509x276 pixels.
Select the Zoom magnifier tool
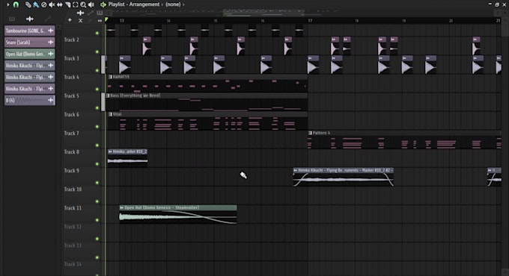click(83, 4)
